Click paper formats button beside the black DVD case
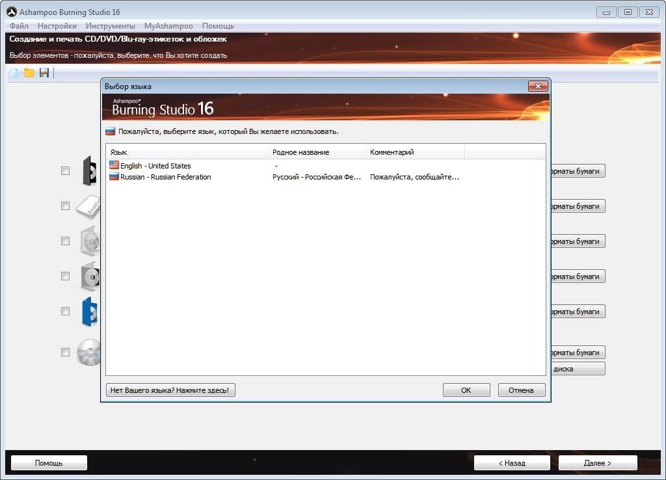 [x=578, y=171]
